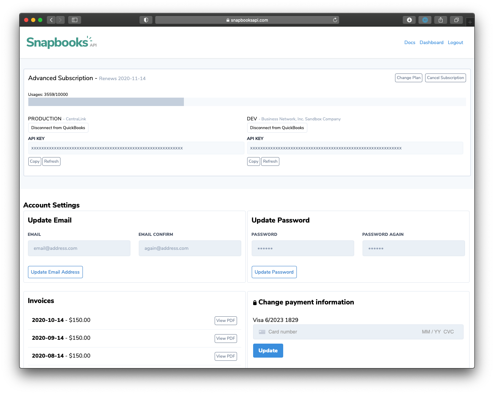
Task: Show Safari downloads via arrow icon
Action: pos(409,20)
